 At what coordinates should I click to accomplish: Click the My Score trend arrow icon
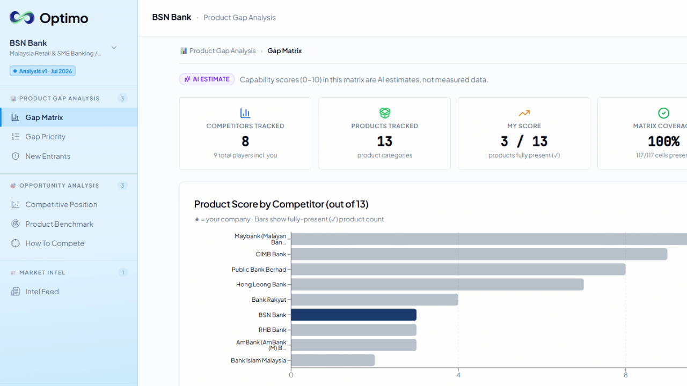point(524,113)
